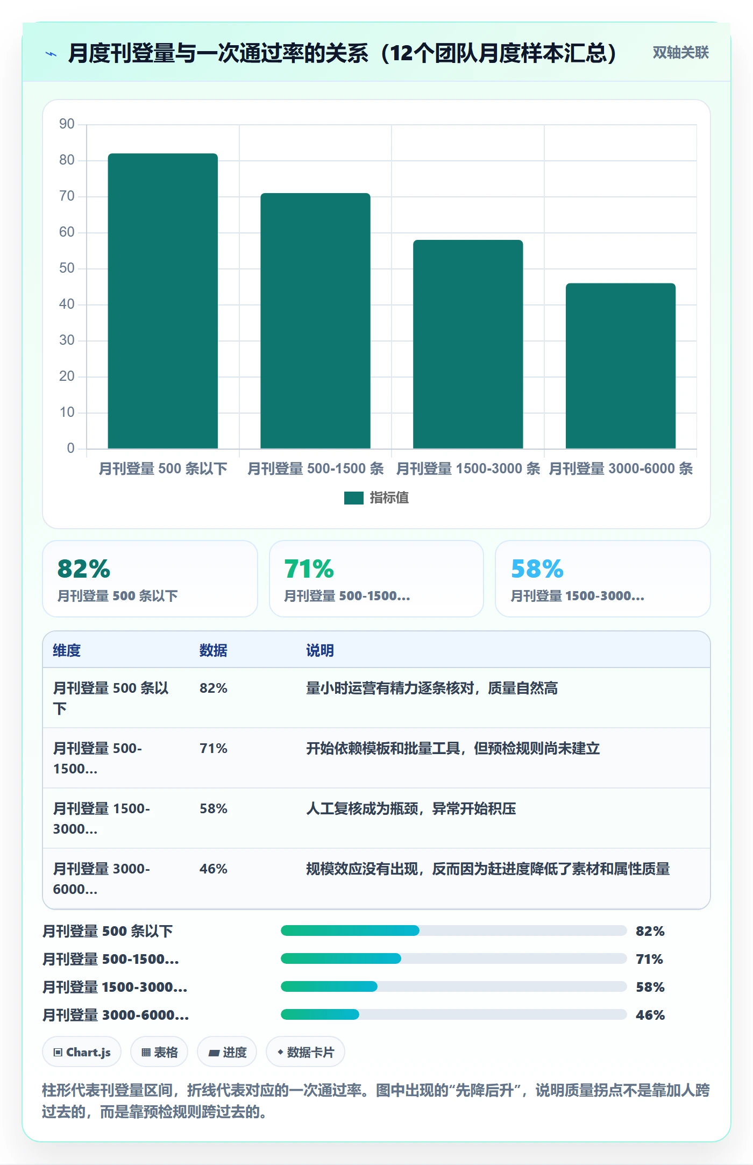Select table cell with value 82%
This screenshot has width=753, height=1165.
coord(214,688)
